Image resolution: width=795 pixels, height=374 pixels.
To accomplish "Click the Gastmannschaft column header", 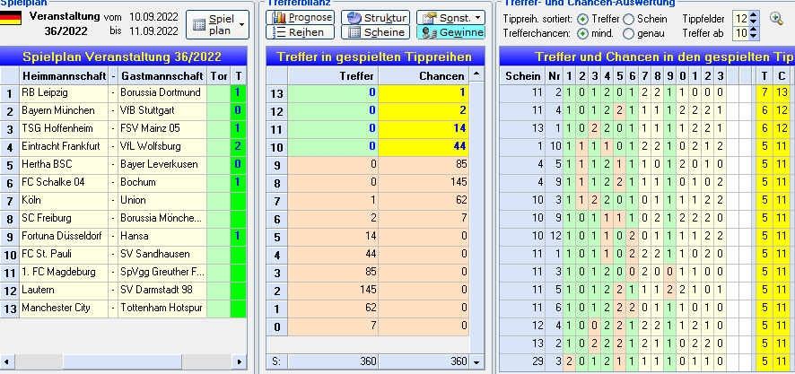I will tap(162, 76).
